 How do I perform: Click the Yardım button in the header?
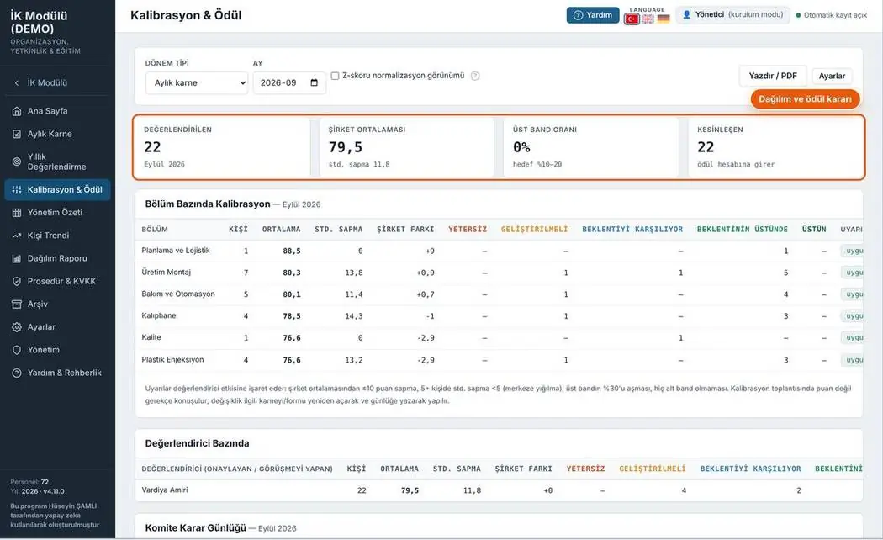[x=592, y=15]
